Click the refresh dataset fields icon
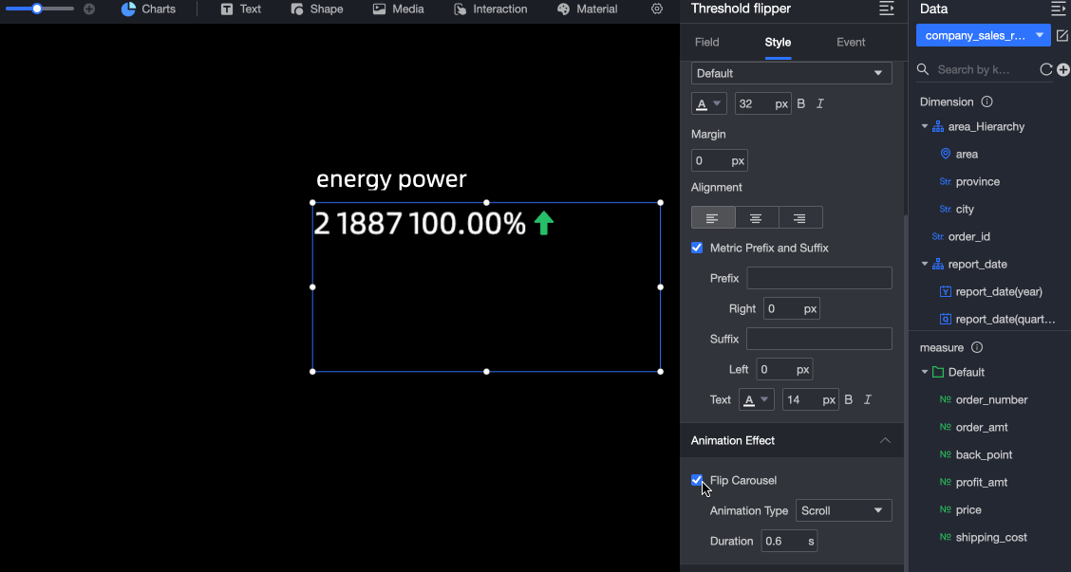The width and height of the screenshot is (1071, 572). (1045, 69)
